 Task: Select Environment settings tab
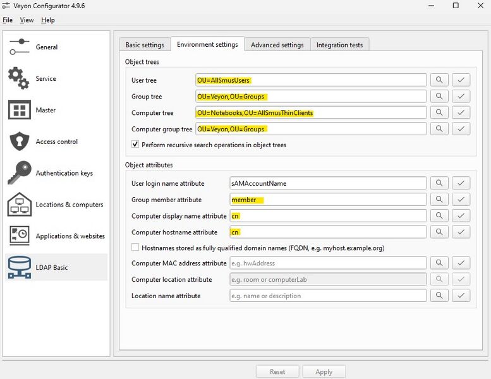click(207, 44)
